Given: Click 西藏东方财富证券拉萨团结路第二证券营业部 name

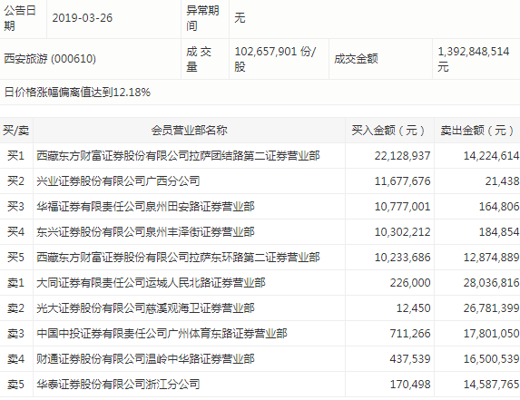Looking at the screenshot, I should (x=178, y=155).
